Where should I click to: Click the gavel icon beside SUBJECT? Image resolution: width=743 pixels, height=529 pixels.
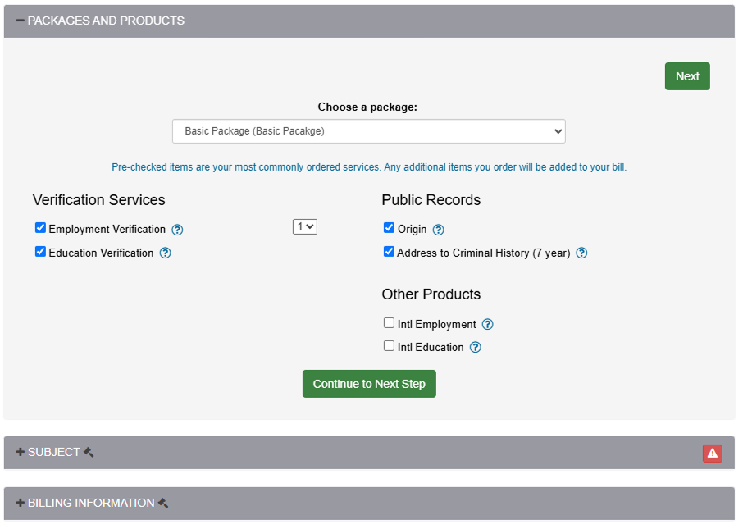pyautogui.click(x=89, y=452)
